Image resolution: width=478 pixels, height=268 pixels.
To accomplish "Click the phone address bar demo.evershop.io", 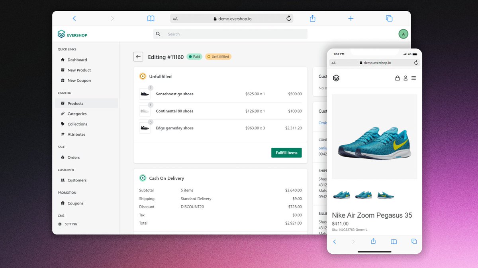I will tap(374, 63).
